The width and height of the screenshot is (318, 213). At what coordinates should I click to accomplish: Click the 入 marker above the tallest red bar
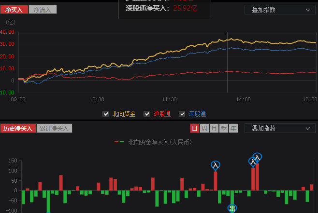coord(257,158)
